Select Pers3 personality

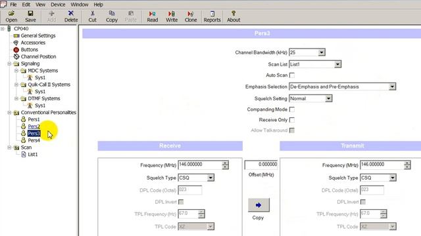[x=34, y=133]
